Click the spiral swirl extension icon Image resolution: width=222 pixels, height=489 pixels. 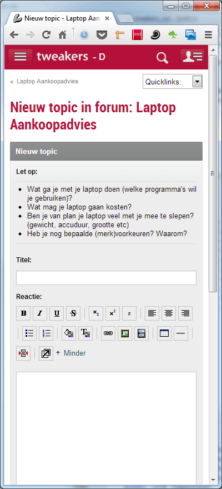(155, 35)
